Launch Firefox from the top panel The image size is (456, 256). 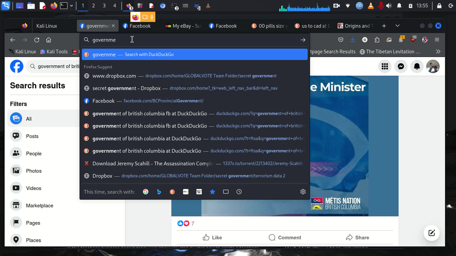[53, 6]
